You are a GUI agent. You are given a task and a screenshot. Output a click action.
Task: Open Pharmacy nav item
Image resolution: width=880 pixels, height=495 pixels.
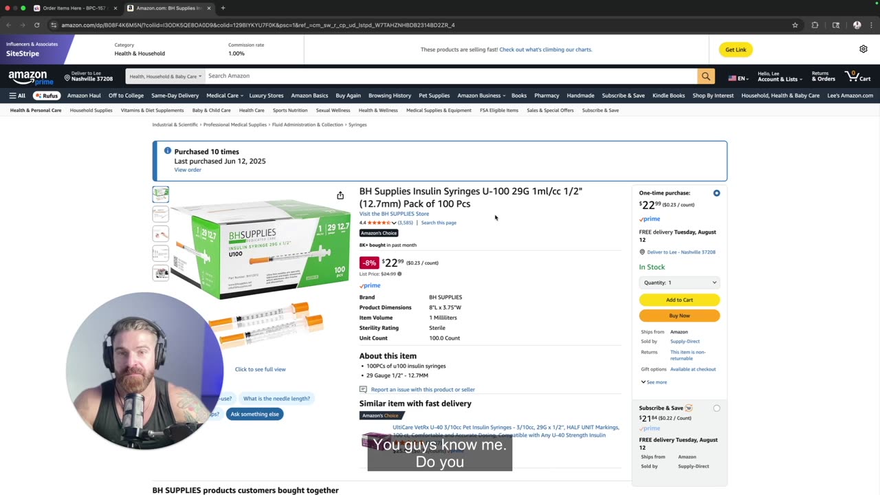coord(547,96)
